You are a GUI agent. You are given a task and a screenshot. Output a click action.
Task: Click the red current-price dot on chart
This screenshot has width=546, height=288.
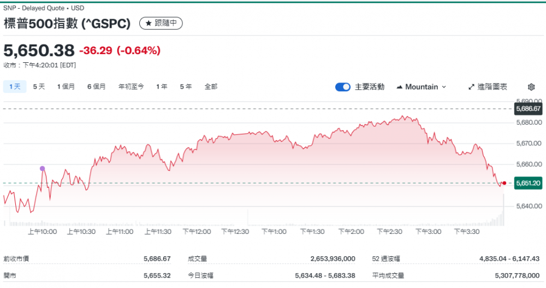tap(504, 183)
